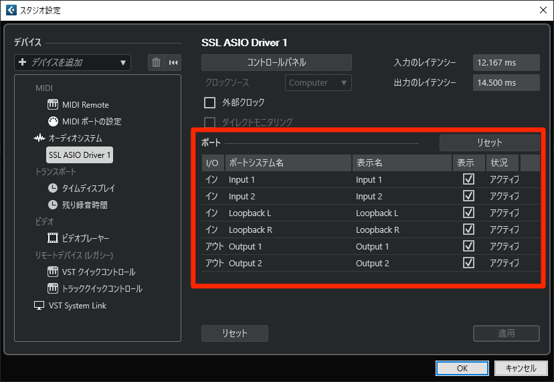The image size is (554, 382).
Task: Toggle the ダイレクトモニタリング checkbox
Action: click(210, 122)
